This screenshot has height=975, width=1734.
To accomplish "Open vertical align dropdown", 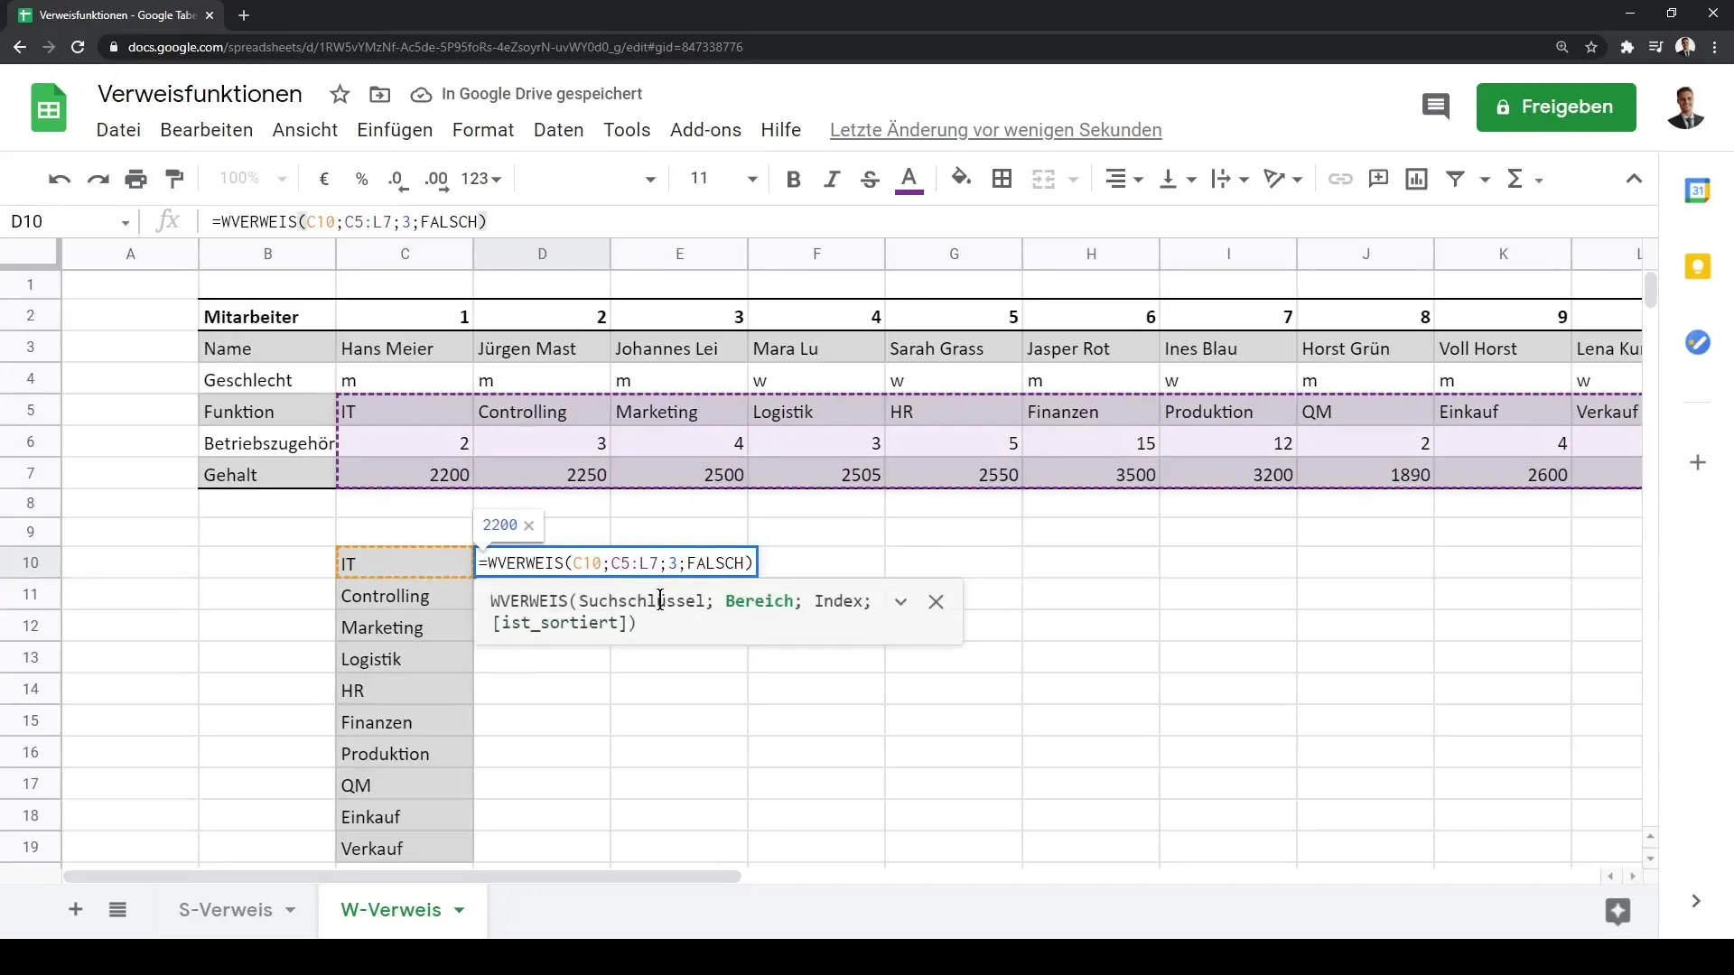I will coord(1178,179).
